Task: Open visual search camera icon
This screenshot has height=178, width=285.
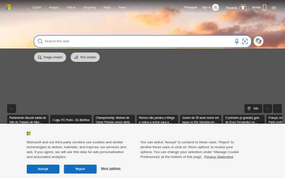Action: (245, 41)
